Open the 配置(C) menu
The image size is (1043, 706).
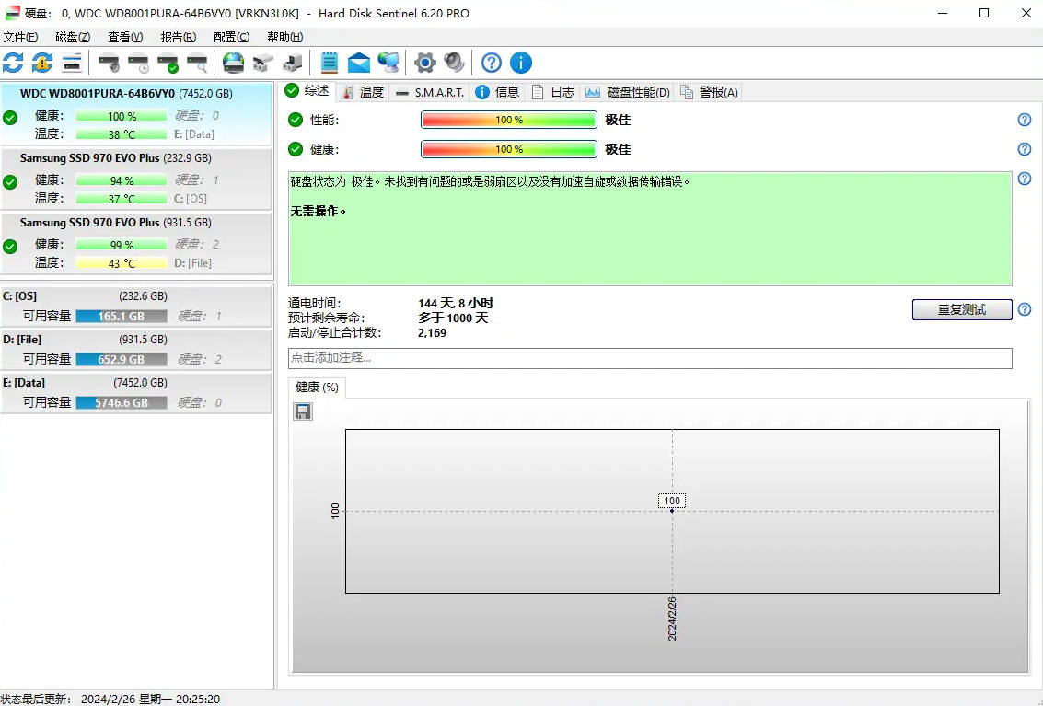click(x=231, y=37)
